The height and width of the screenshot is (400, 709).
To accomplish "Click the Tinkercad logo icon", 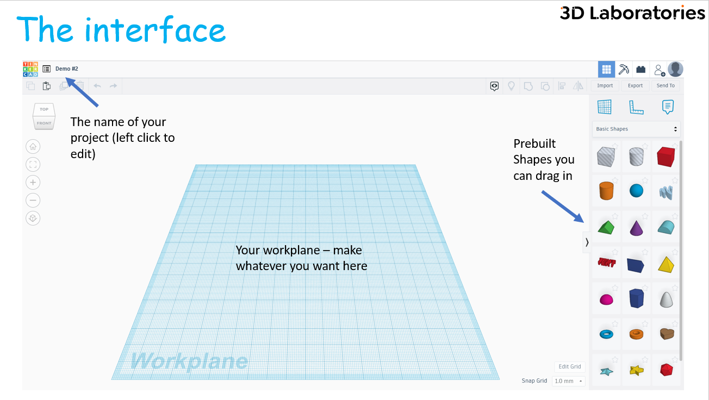I will [30, 69].
